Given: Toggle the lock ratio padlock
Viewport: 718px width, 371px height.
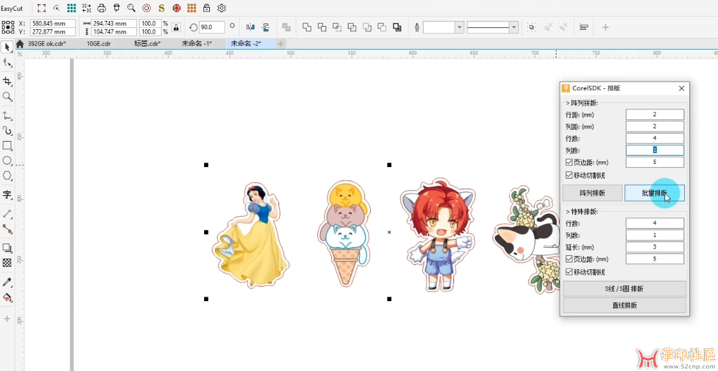Looking at the screenshot, I should tap(176, 27).
